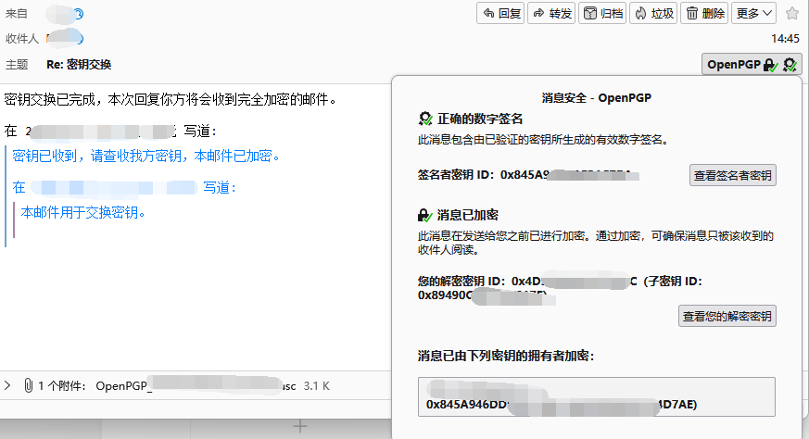
Task: Click the plus button on bottom bar
Action: click(x=299, y=426)
